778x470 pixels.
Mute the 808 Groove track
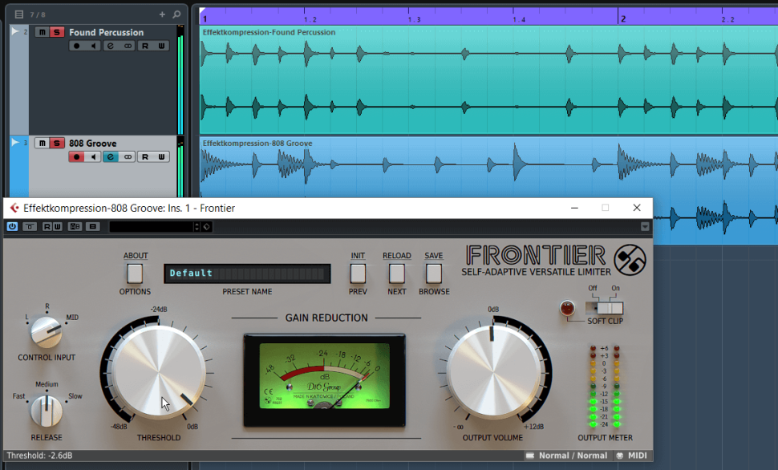42,144
